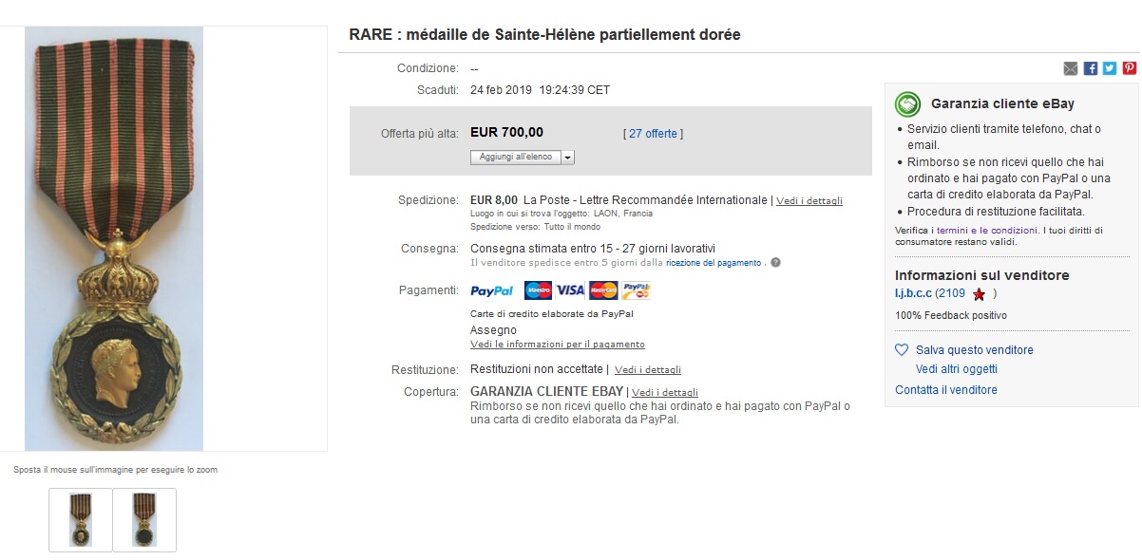Pin listing with Pinterest icon
The width and height of the screenshot is (1142, 560).
[1130, 68]
